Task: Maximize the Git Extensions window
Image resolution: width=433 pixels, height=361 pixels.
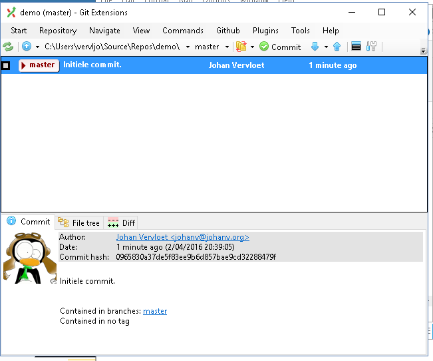Action: click(382, 12)
